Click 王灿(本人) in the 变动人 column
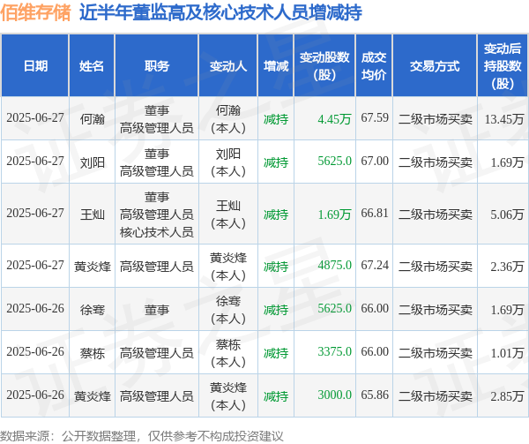Screen dimensions: 529x444 (x=228, y=214)
